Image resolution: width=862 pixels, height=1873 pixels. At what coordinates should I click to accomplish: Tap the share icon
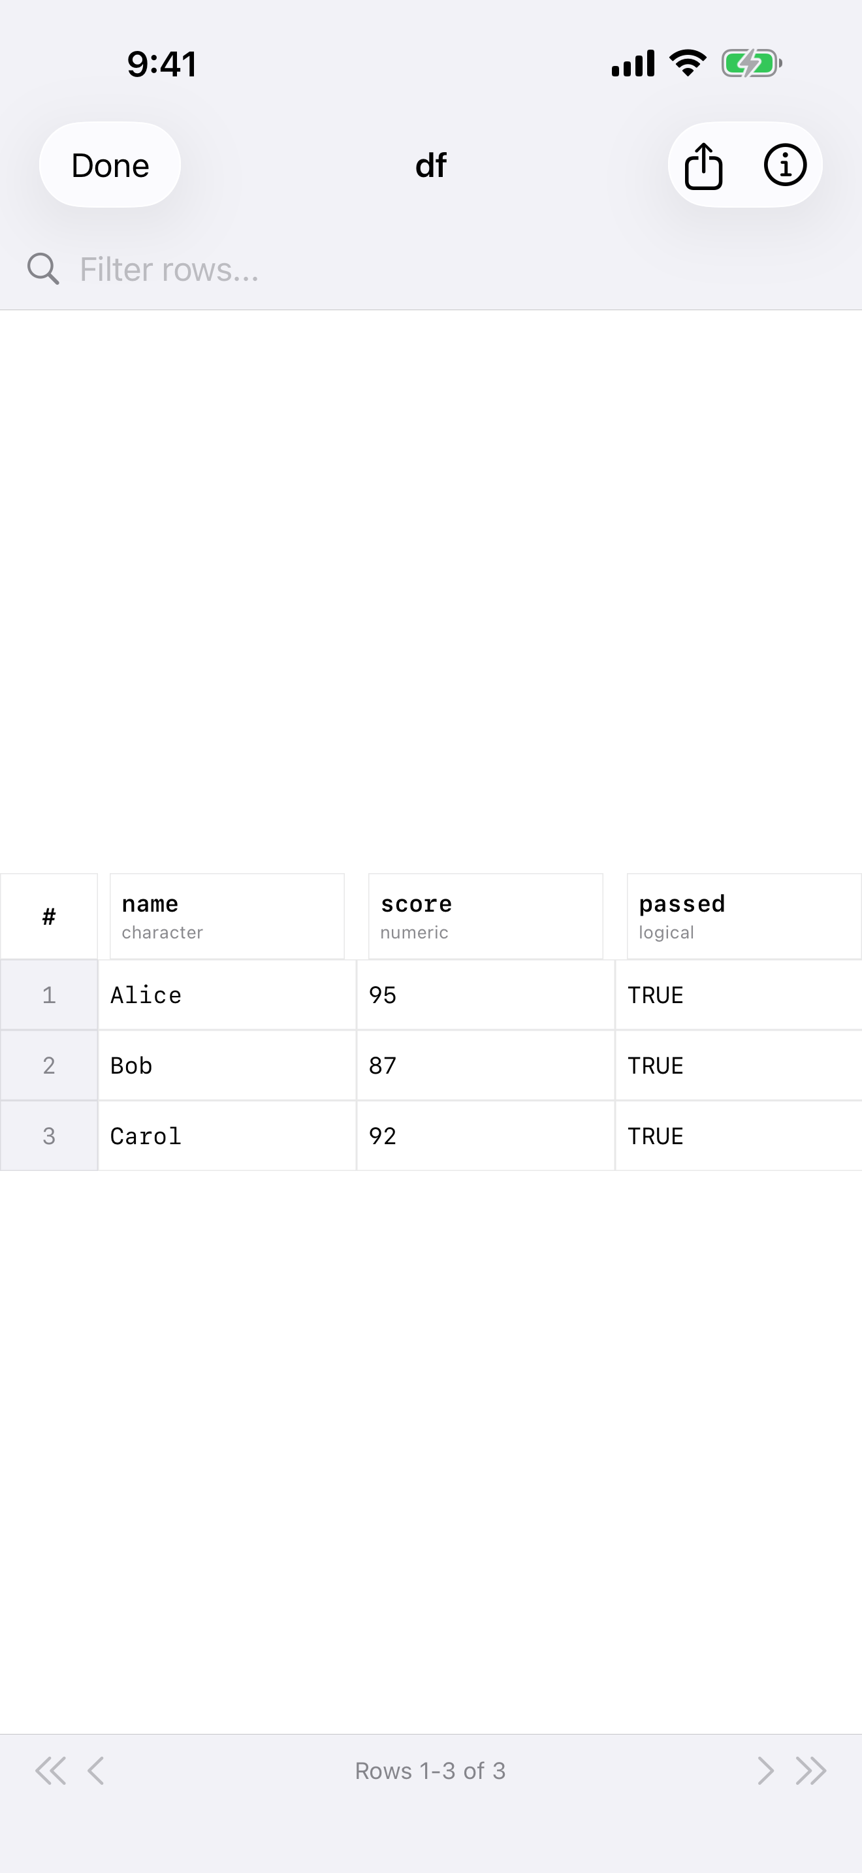coord(703,166)
